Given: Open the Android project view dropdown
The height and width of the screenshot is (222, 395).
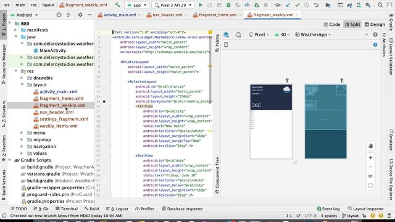Looking at the screenshot, I should (24, 15).
